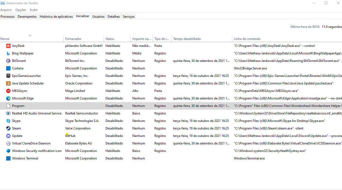This screenshot has height=190, width=342.
Task: Click the Oracle Corporation supplier cell
Action: pos(79,83)
